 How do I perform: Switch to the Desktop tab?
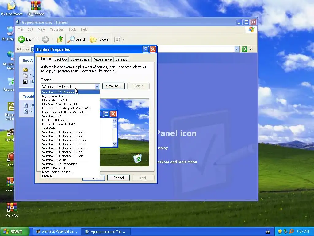(60, 59)
